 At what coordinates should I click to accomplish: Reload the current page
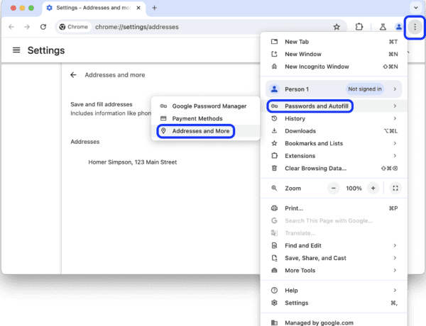[x=43, y=27]
